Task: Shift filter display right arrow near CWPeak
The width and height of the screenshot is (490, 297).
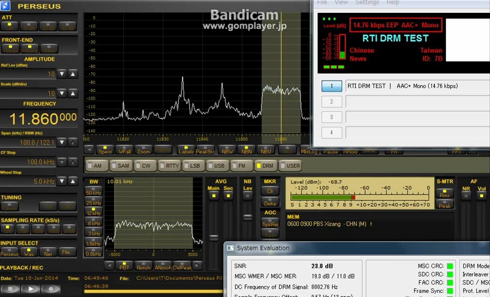Action: point(197,266)
